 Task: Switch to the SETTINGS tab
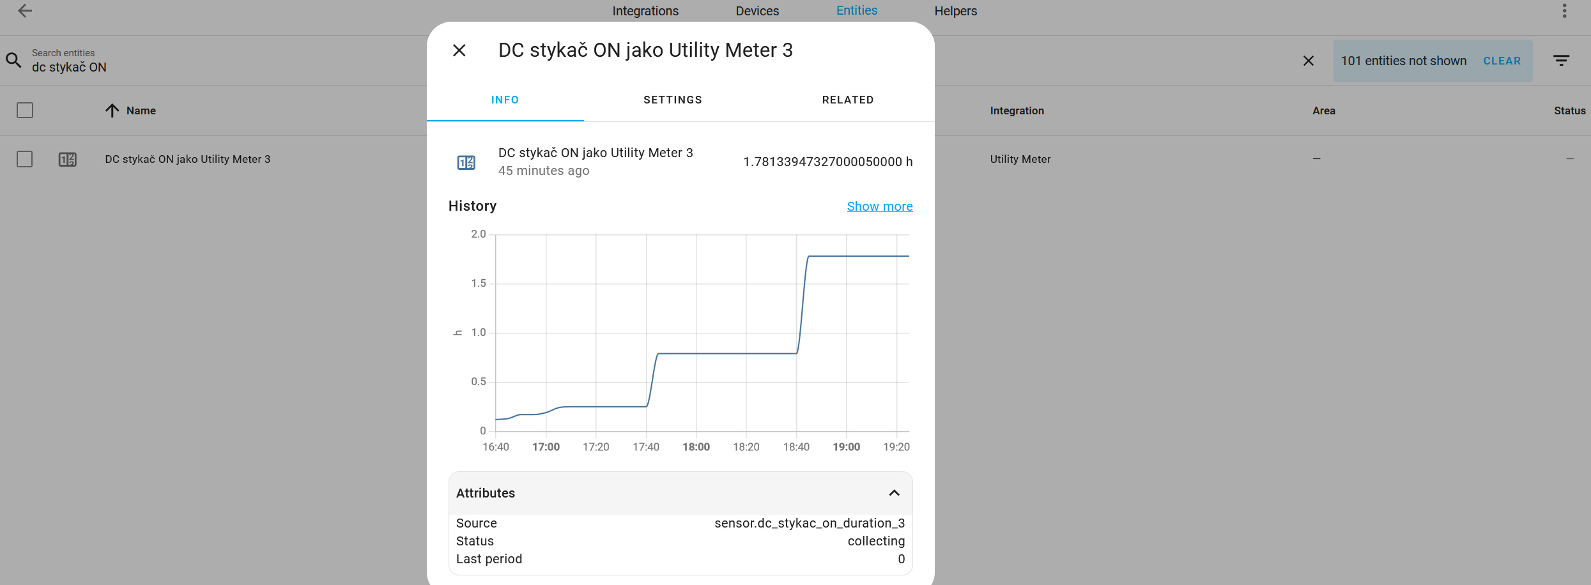pyautogui.click(x=673, y=100)
